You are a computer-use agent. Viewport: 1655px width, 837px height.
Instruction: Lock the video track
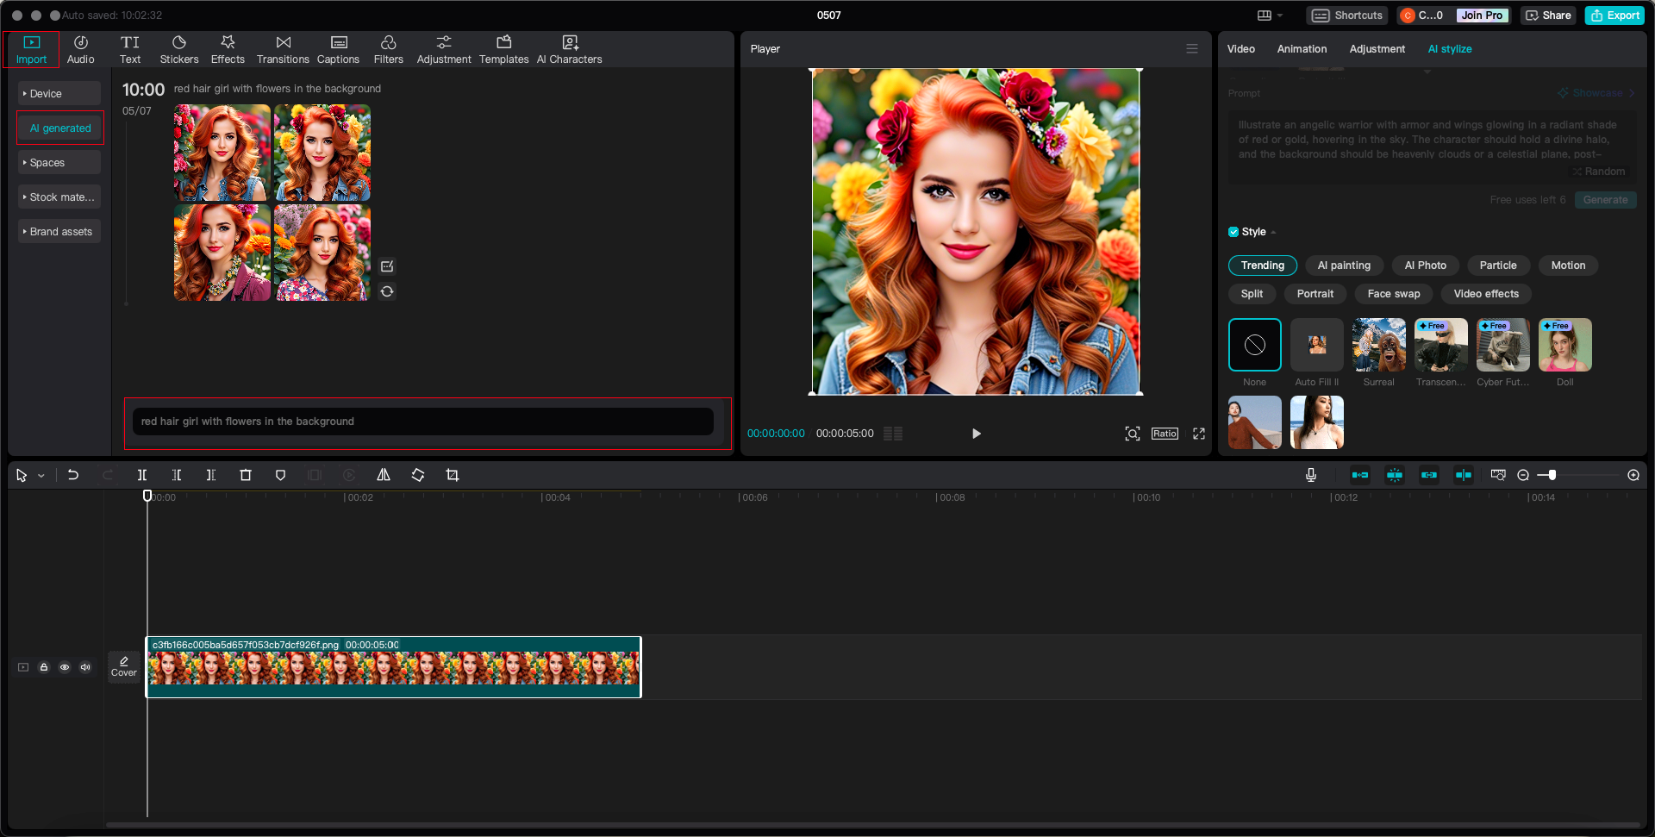(44, 667)
